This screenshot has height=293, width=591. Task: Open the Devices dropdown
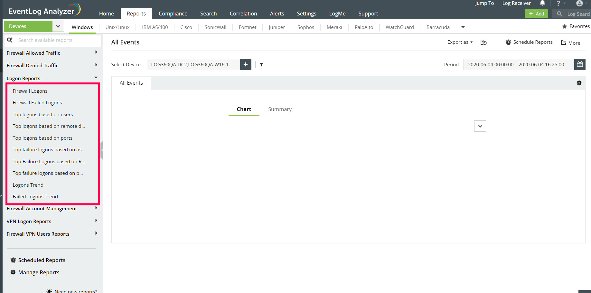(58, 26)
